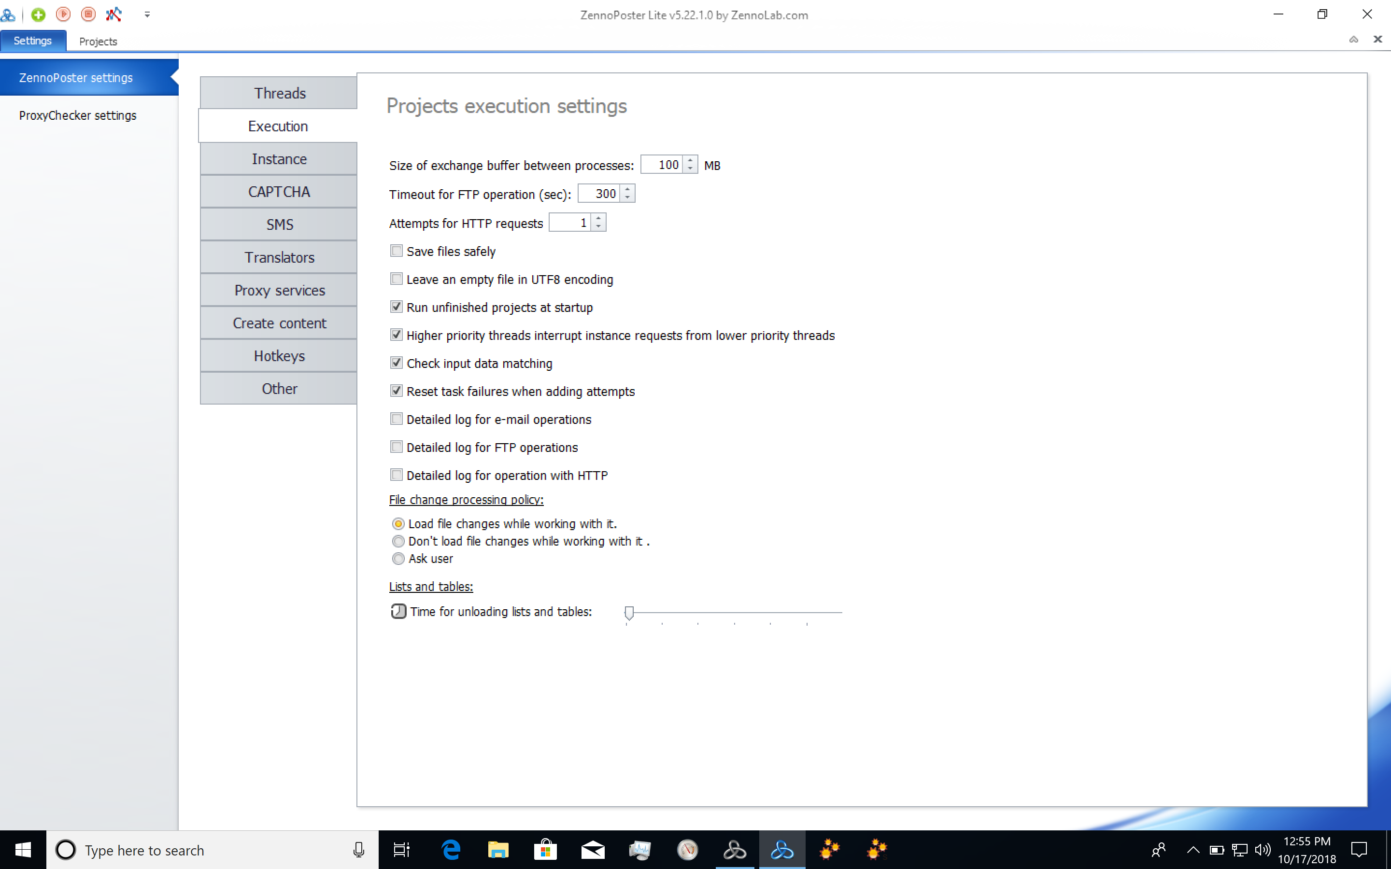Screen dimensions: 1391x869
Task: Click the orange start/play icon in toolbar
Action: (x=63, y=14)
